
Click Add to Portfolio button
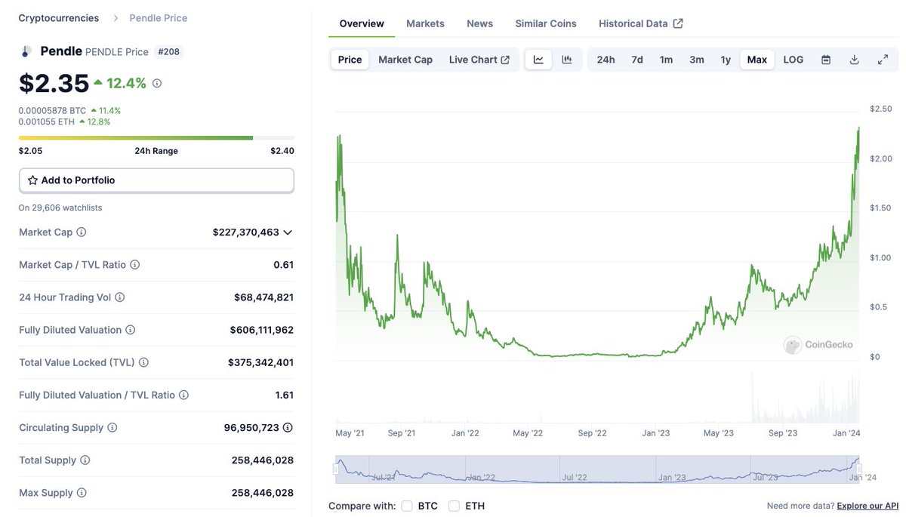point(156,180)
